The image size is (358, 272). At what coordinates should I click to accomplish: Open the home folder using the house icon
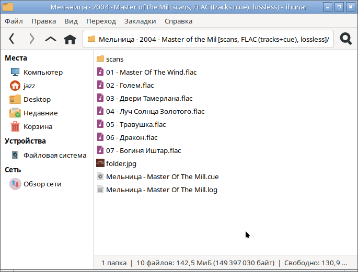[x=70, y=39]
